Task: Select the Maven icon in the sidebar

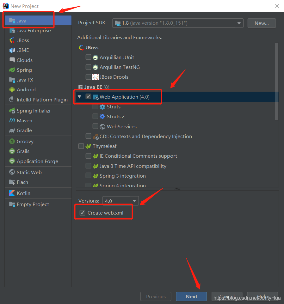Action: [11, 120]
